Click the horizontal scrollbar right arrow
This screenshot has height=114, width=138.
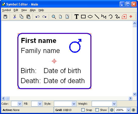coord(130,98)
